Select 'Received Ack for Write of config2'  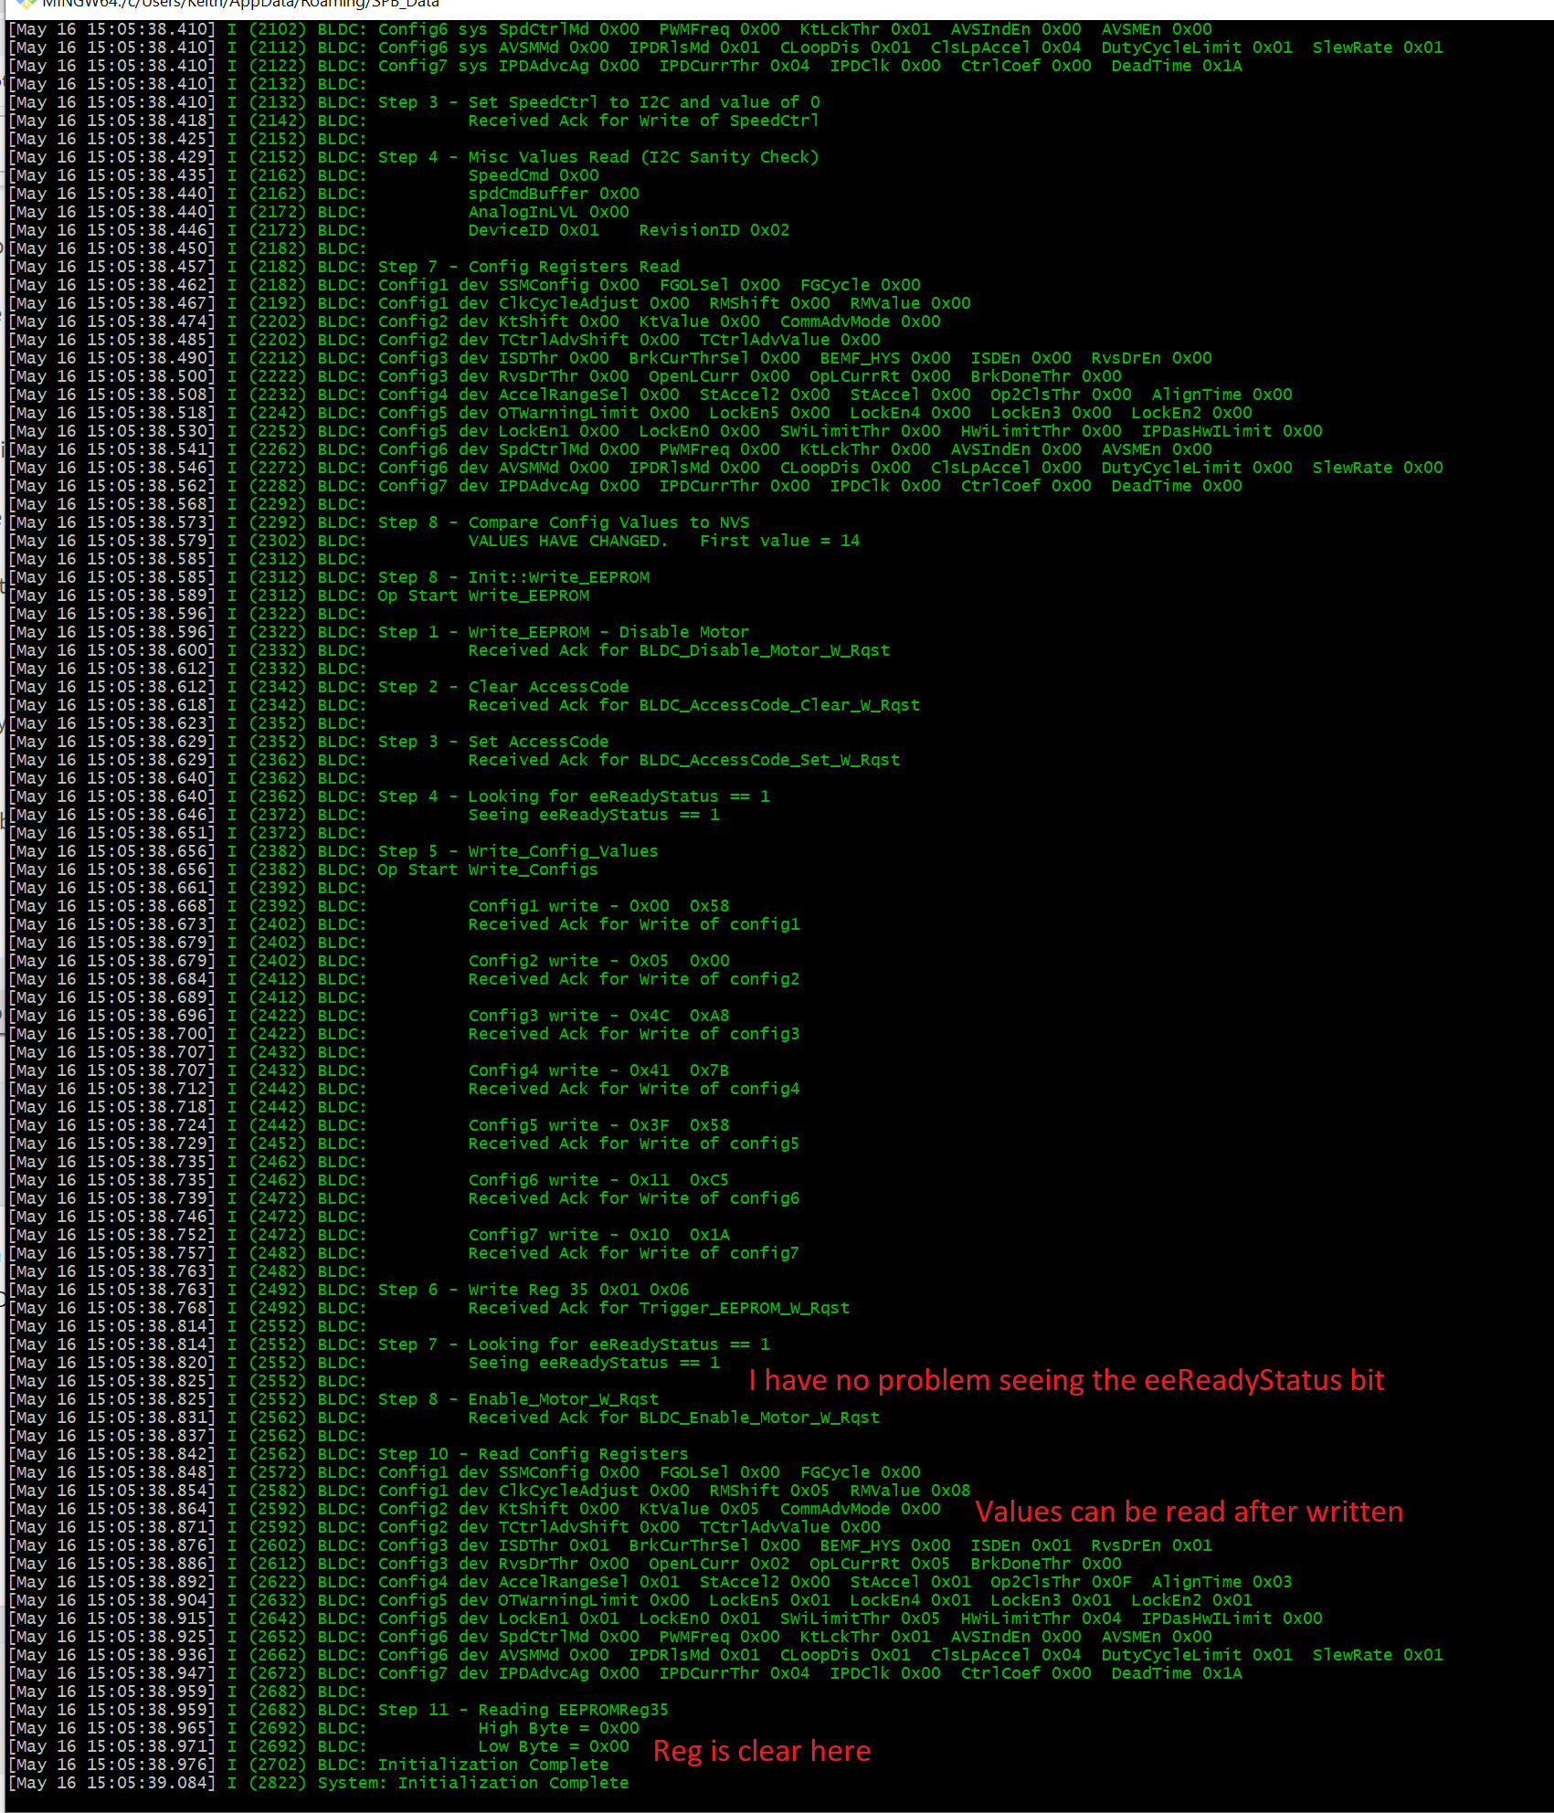634,979
